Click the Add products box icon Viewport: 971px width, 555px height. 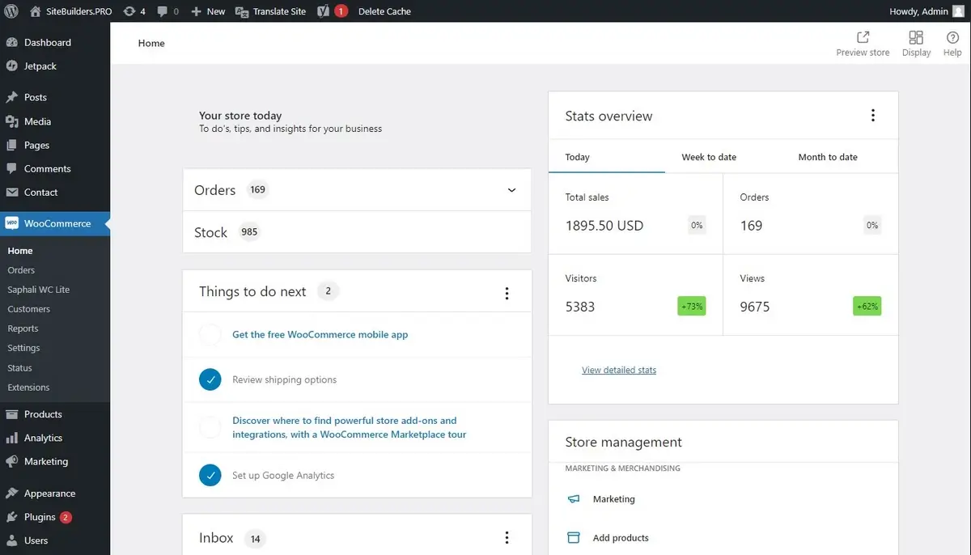pyautogui.click(x=574, y=537)
